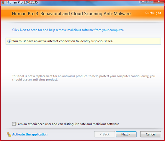Click the Cancel button

pyautogui.click(x=151, y=134)
